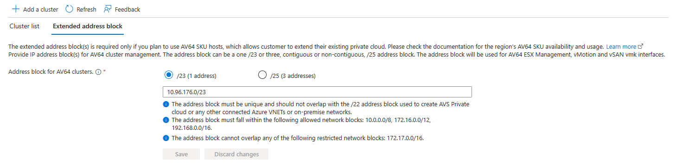Image resolution: width=676 pixels, height=167 pixels.
Task: Click the plus icon for Add a cluster
Action: pyautogui.click(x=15, y=9)
